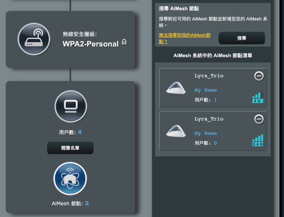284x217 pixels.
Task: Remove the Lyra_Trio node on 2.4 G
Action: (259, 119)
